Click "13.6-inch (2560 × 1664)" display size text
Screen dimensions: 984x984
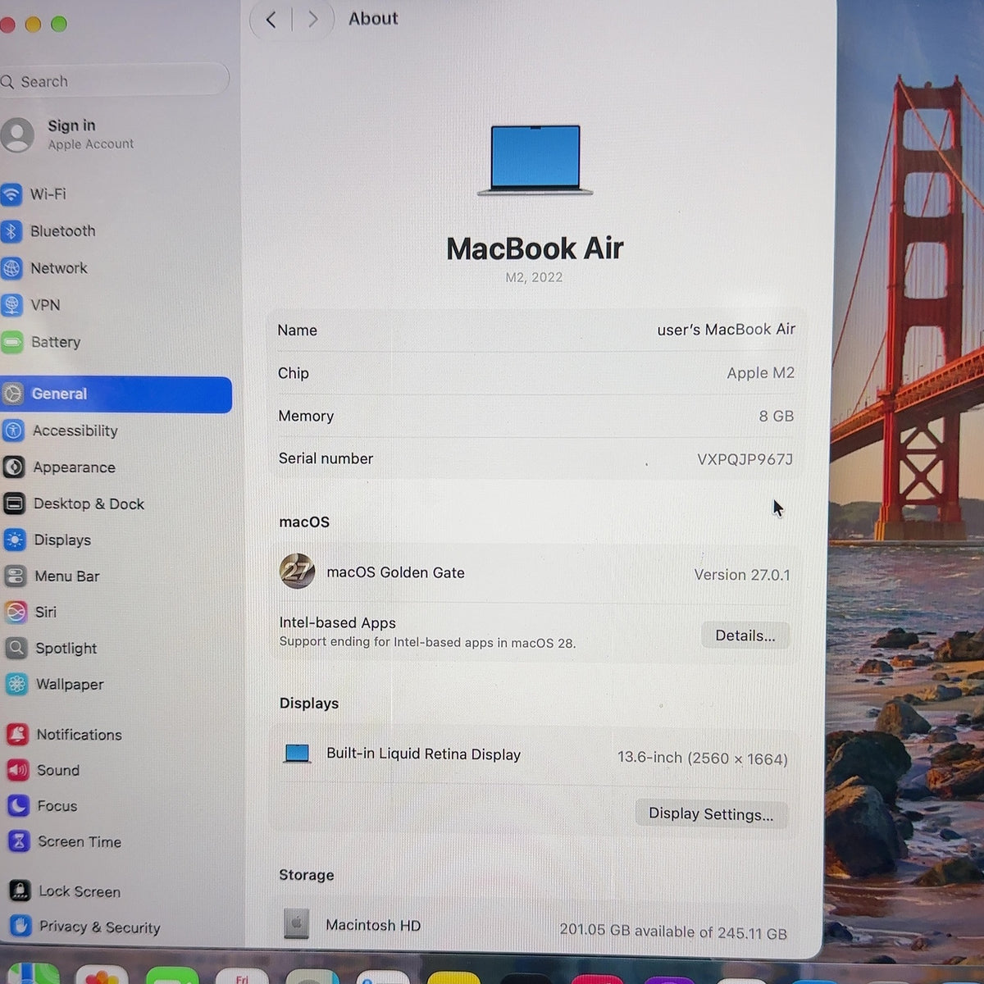click(x=703, y=758)
